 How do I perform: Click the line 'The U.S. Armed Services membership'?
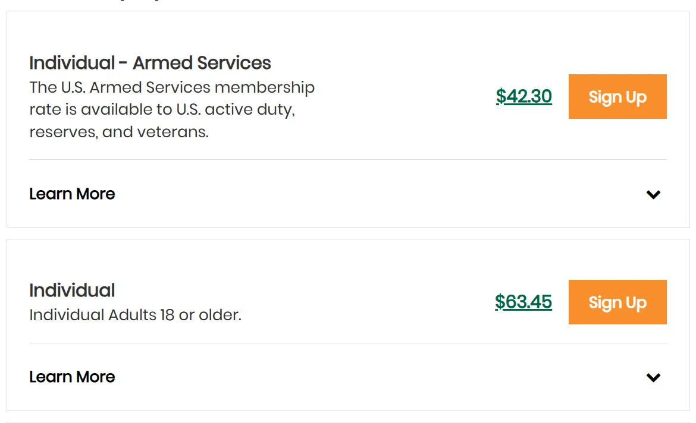(x=172, y=88)
